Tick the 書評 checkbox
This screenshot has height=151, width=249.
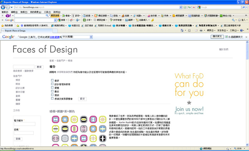pos(52,80)
